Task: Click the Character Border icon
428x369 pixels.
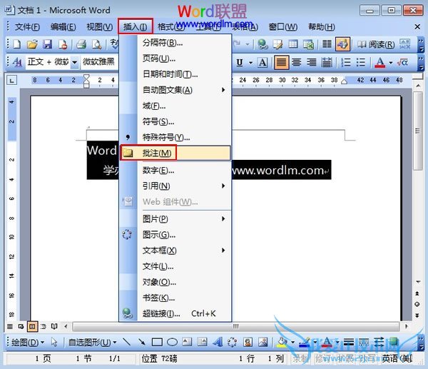Action: [263, 63]
